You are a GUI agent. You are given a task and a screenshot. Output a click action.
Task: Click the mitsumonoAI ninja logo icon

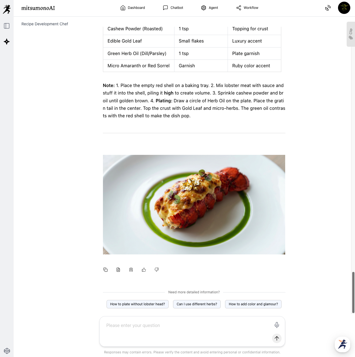pos(7,9)
